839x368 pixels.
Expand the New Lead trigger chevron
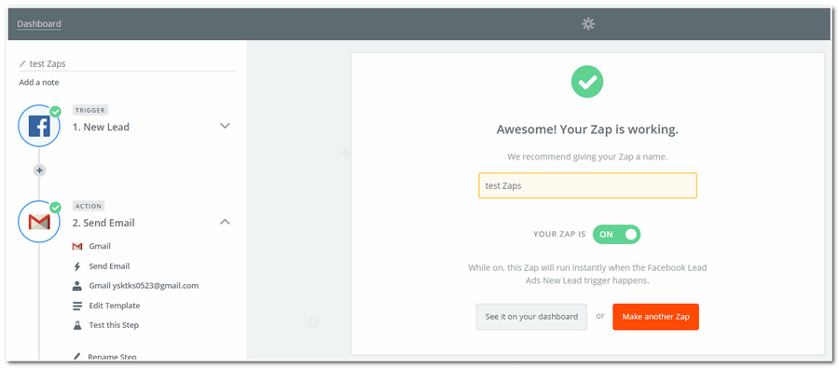226,126
